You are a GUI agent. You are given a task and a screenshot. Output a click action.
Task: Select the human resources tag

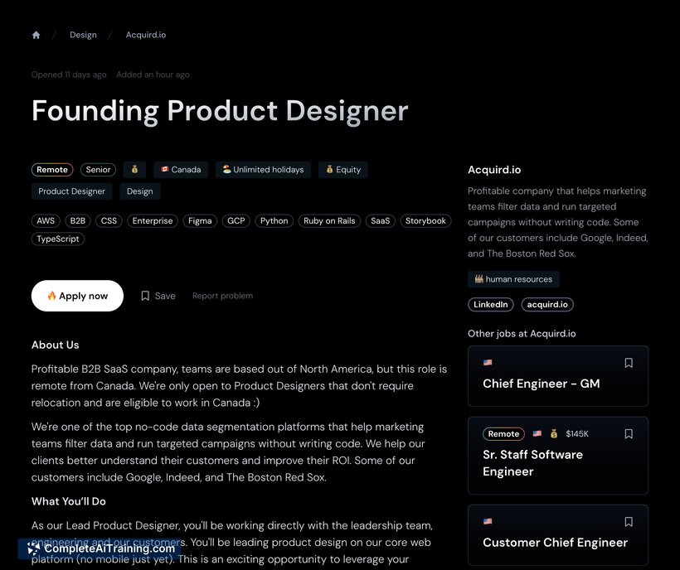pos(513,279)
